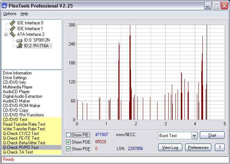Open CD/DVD Info function

[x=14, y=82]
